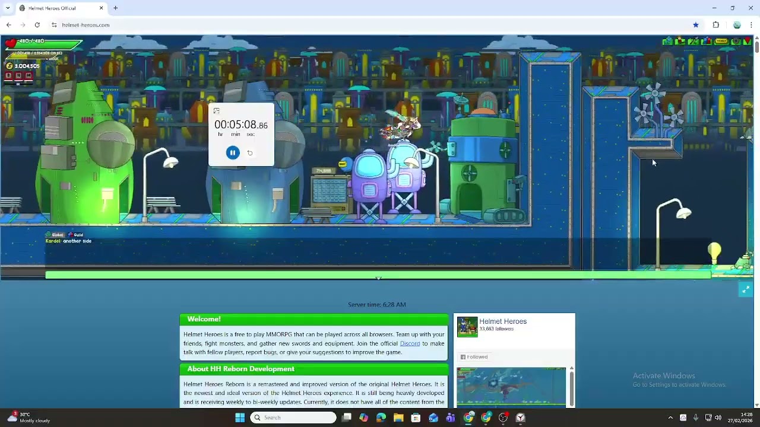Open the weather widget on taskbar
The image size is (760, 427).
(x=28, y=418)
